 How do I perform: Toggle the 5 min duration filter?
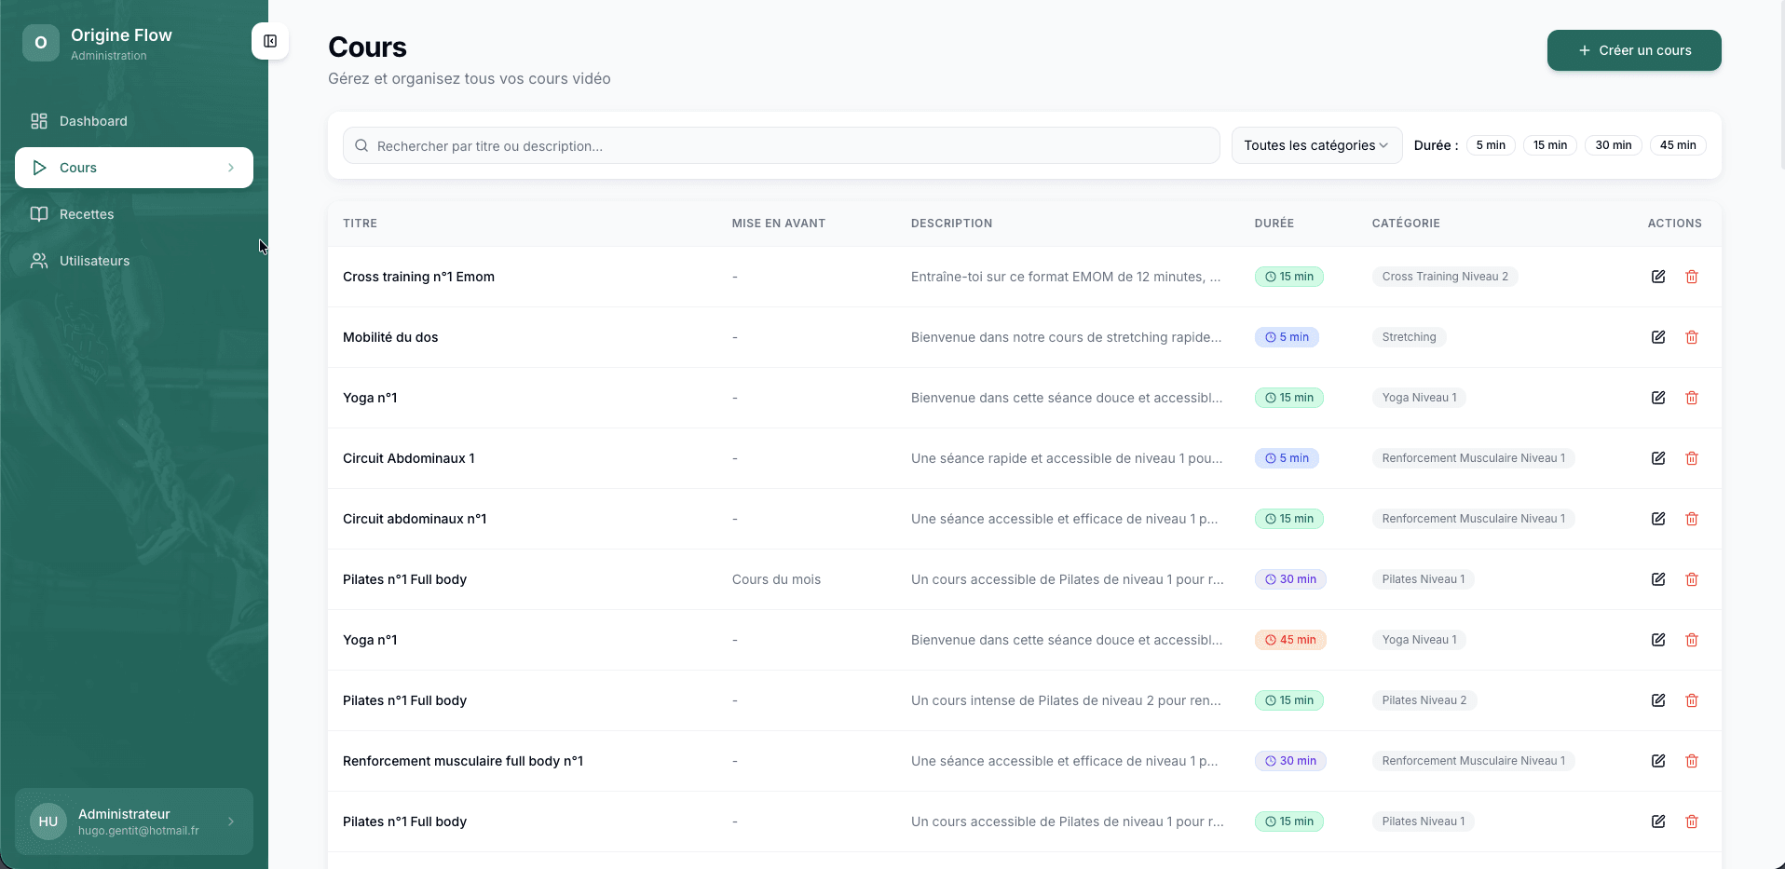click(x=1491, y=145)
